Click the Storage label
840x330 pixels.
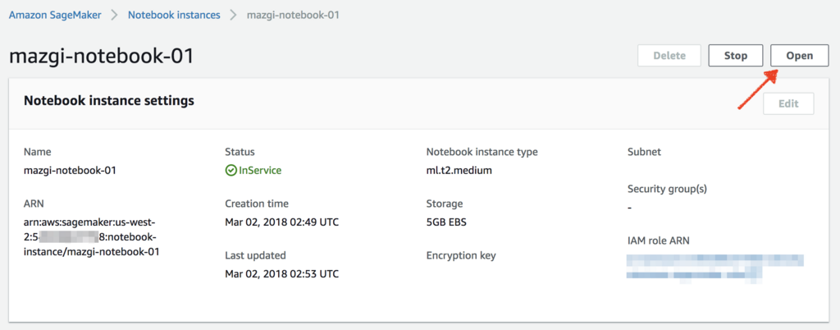tap(444, 204)
